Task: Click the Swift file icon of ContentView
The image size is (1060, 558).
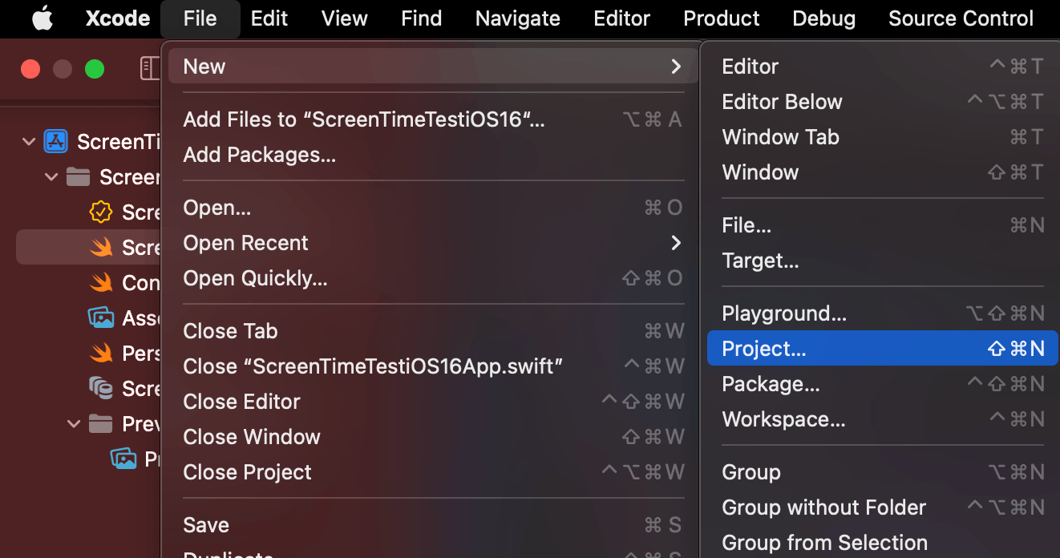Action: click(101, 282)
